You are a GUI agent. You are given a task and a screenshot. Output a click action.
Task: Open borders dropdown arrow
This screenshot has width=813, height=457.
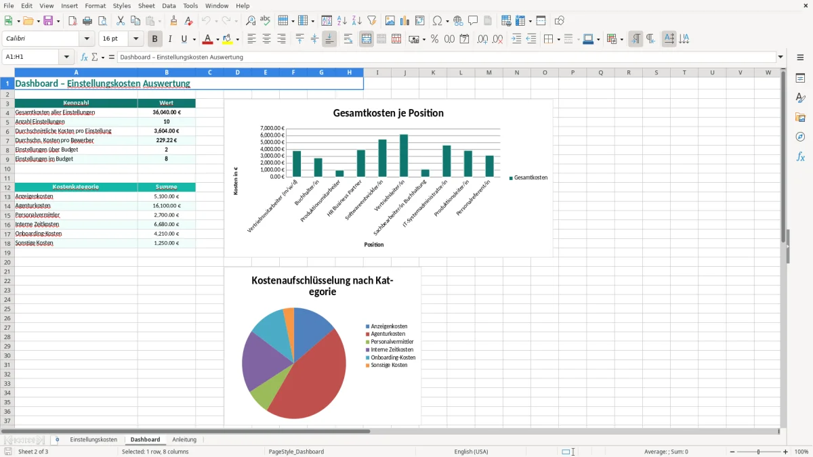558,39
